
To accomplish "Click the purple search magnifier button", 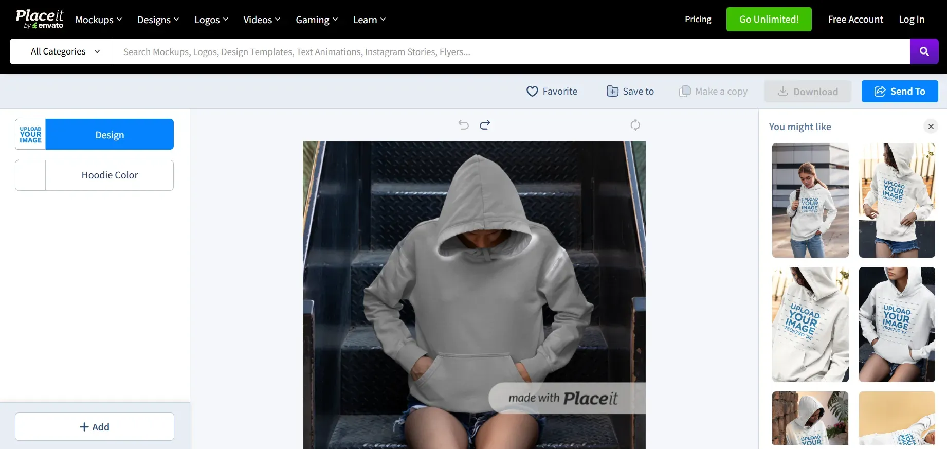I will coord(924,51).
